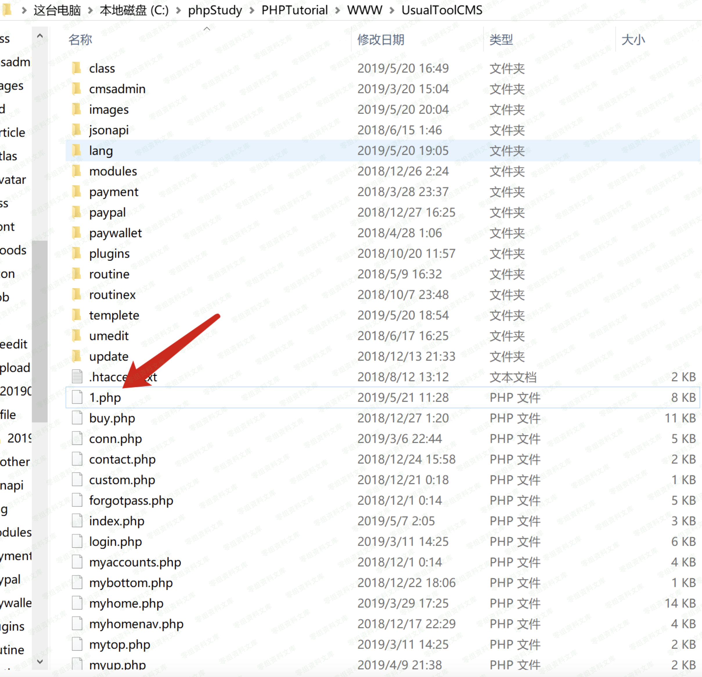
Task: Click the cmsadmin folder icon
Action: [76, 89]
